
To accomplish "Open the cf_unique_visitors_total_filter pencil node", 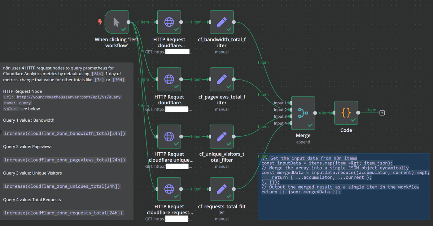I will point(222,136).
